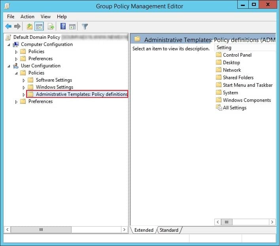This screenshot has width=280, height=246.
Task: Click the Setting column header
Action: (245, 48)
